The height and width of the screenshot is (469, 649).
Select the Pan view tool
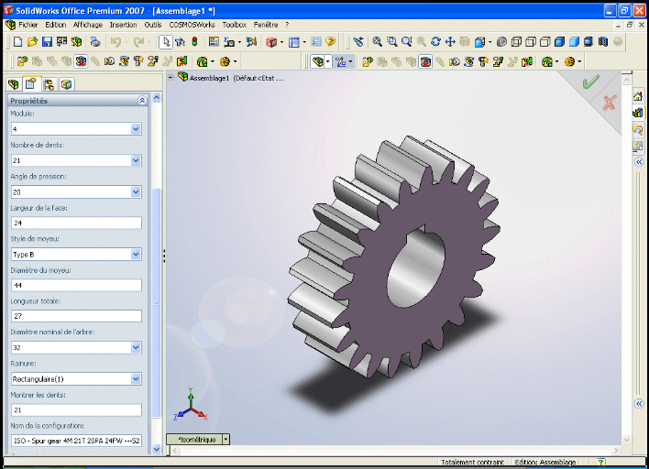point(450,42)
